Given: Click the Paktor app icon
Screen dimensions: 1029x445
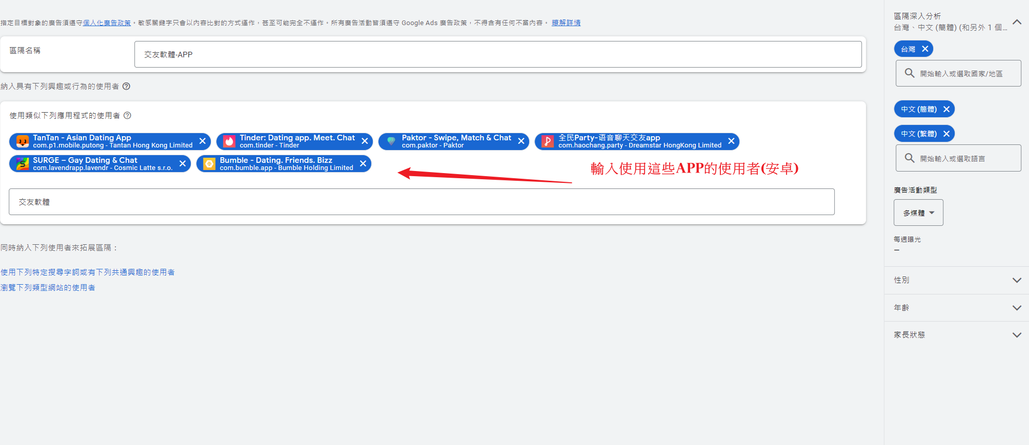Looking at the screenshot, I should click(x=391, y=141).
